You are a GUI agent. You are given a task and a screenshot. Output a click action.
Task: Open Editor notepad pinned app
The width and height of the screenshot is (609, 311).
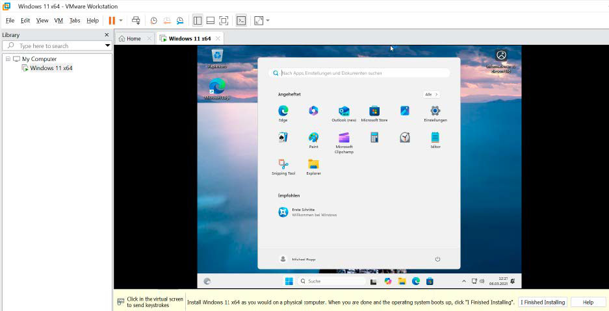(x=435, y=140)
